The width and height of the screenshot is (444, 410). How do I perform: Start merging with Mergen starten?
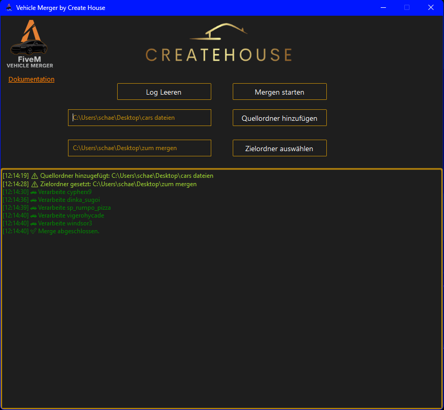click(279, 92)
